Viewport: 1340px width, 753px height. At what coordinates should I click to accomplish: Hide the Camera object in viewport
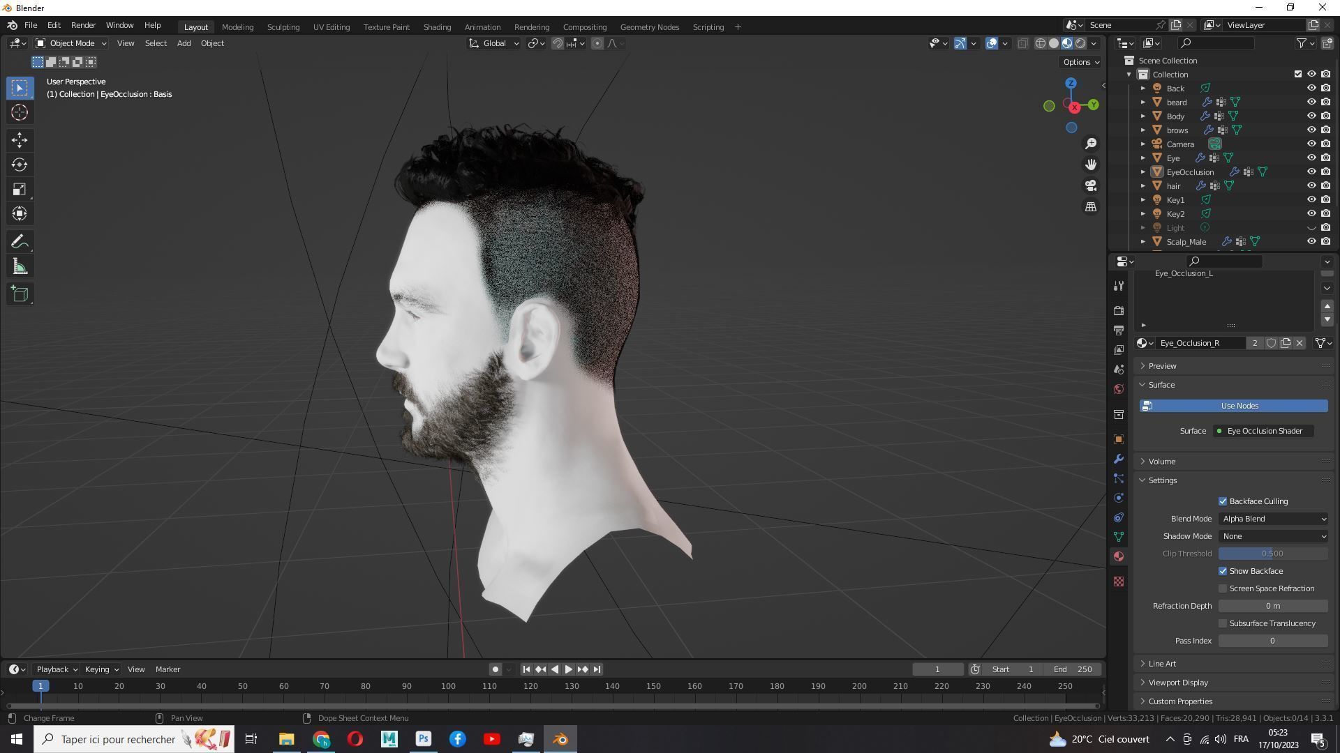(1311, 144)
